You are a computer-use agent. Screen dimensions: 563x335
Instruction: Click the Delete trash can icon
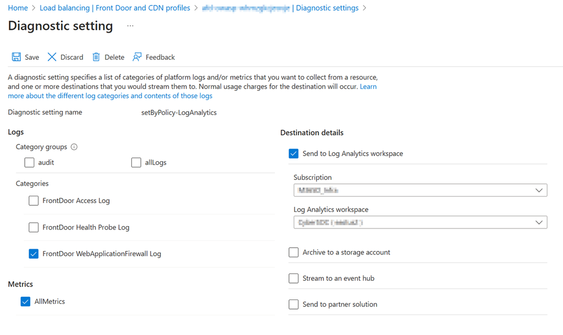coord(96,57)
